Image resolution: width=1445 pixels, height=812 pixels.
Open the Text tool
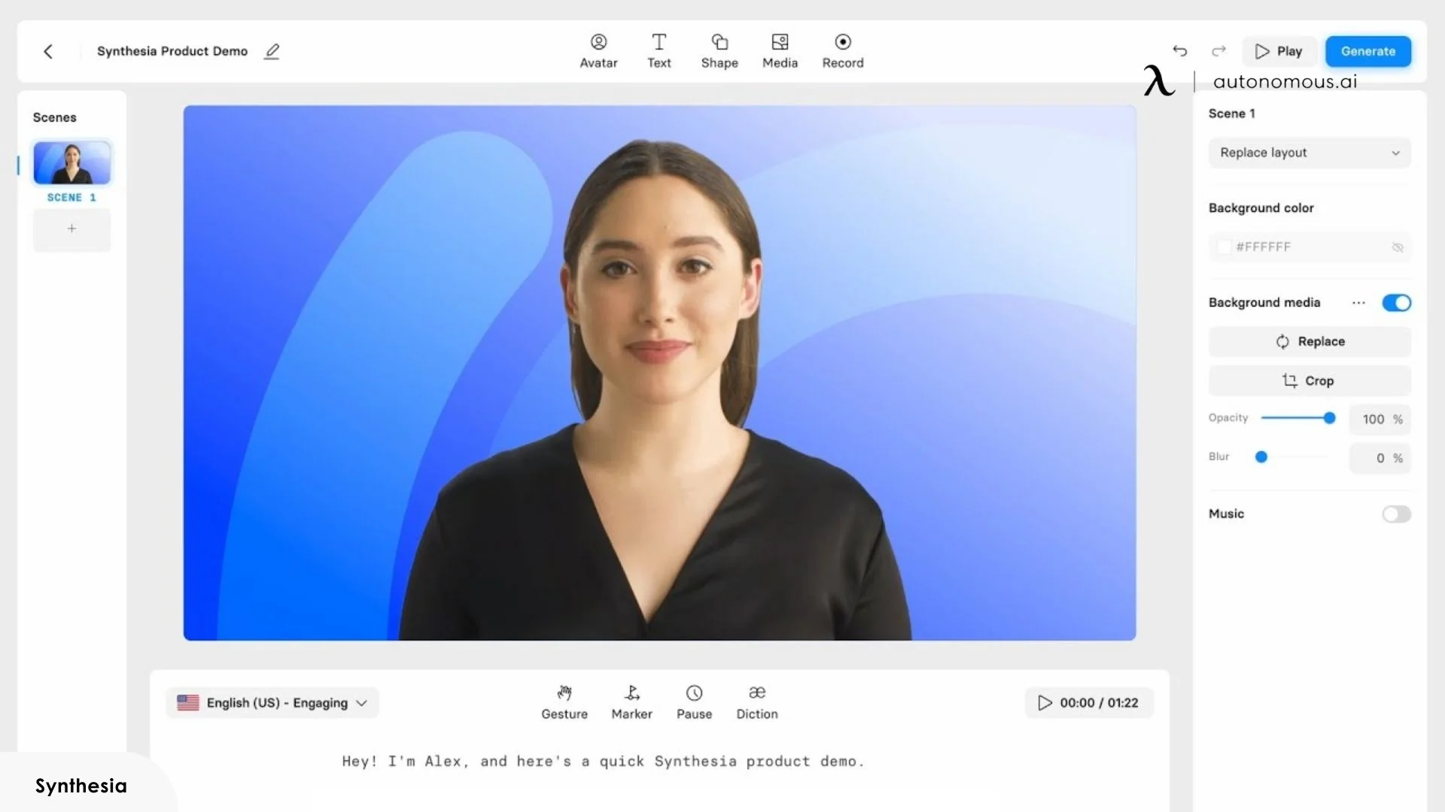pos(659,50)
